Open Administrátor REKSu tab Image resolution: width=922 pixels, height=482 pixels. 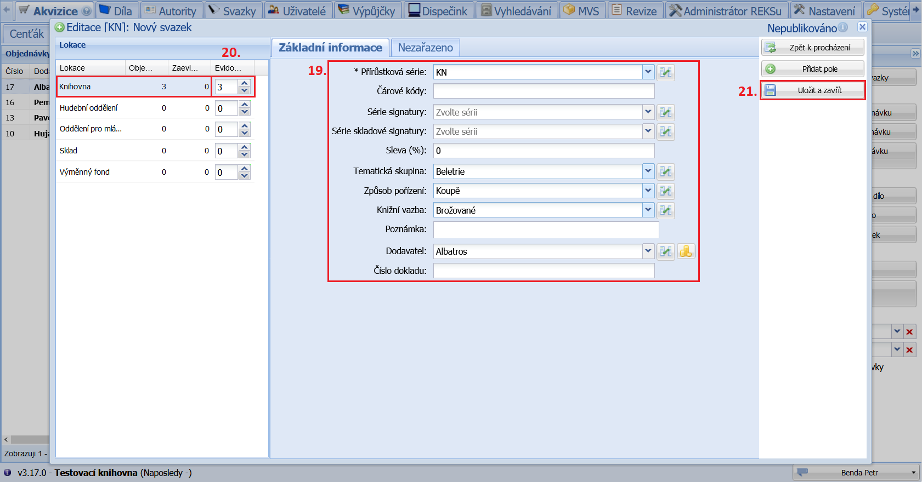tap(726, 11)
